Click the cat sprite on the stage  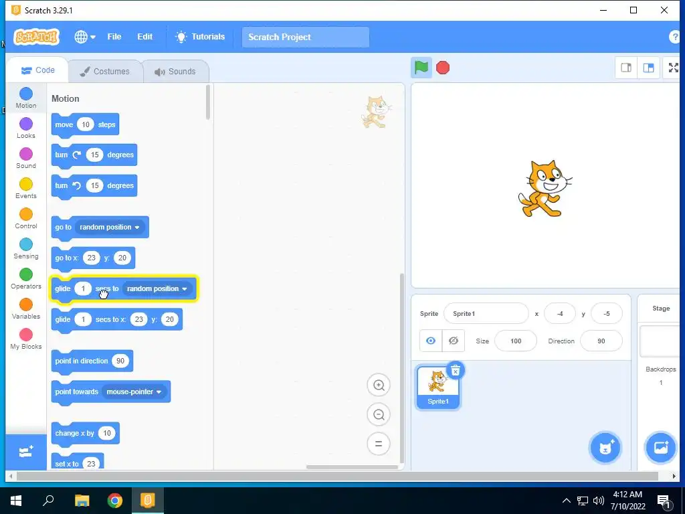click(x=545, y=188)
